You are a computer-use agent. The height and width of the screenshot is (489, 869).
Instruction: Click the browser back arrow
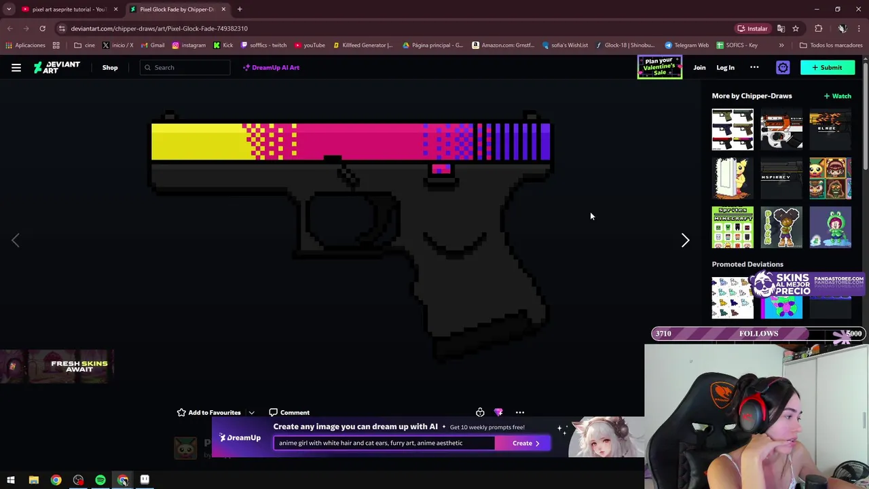tap(10, 29)
